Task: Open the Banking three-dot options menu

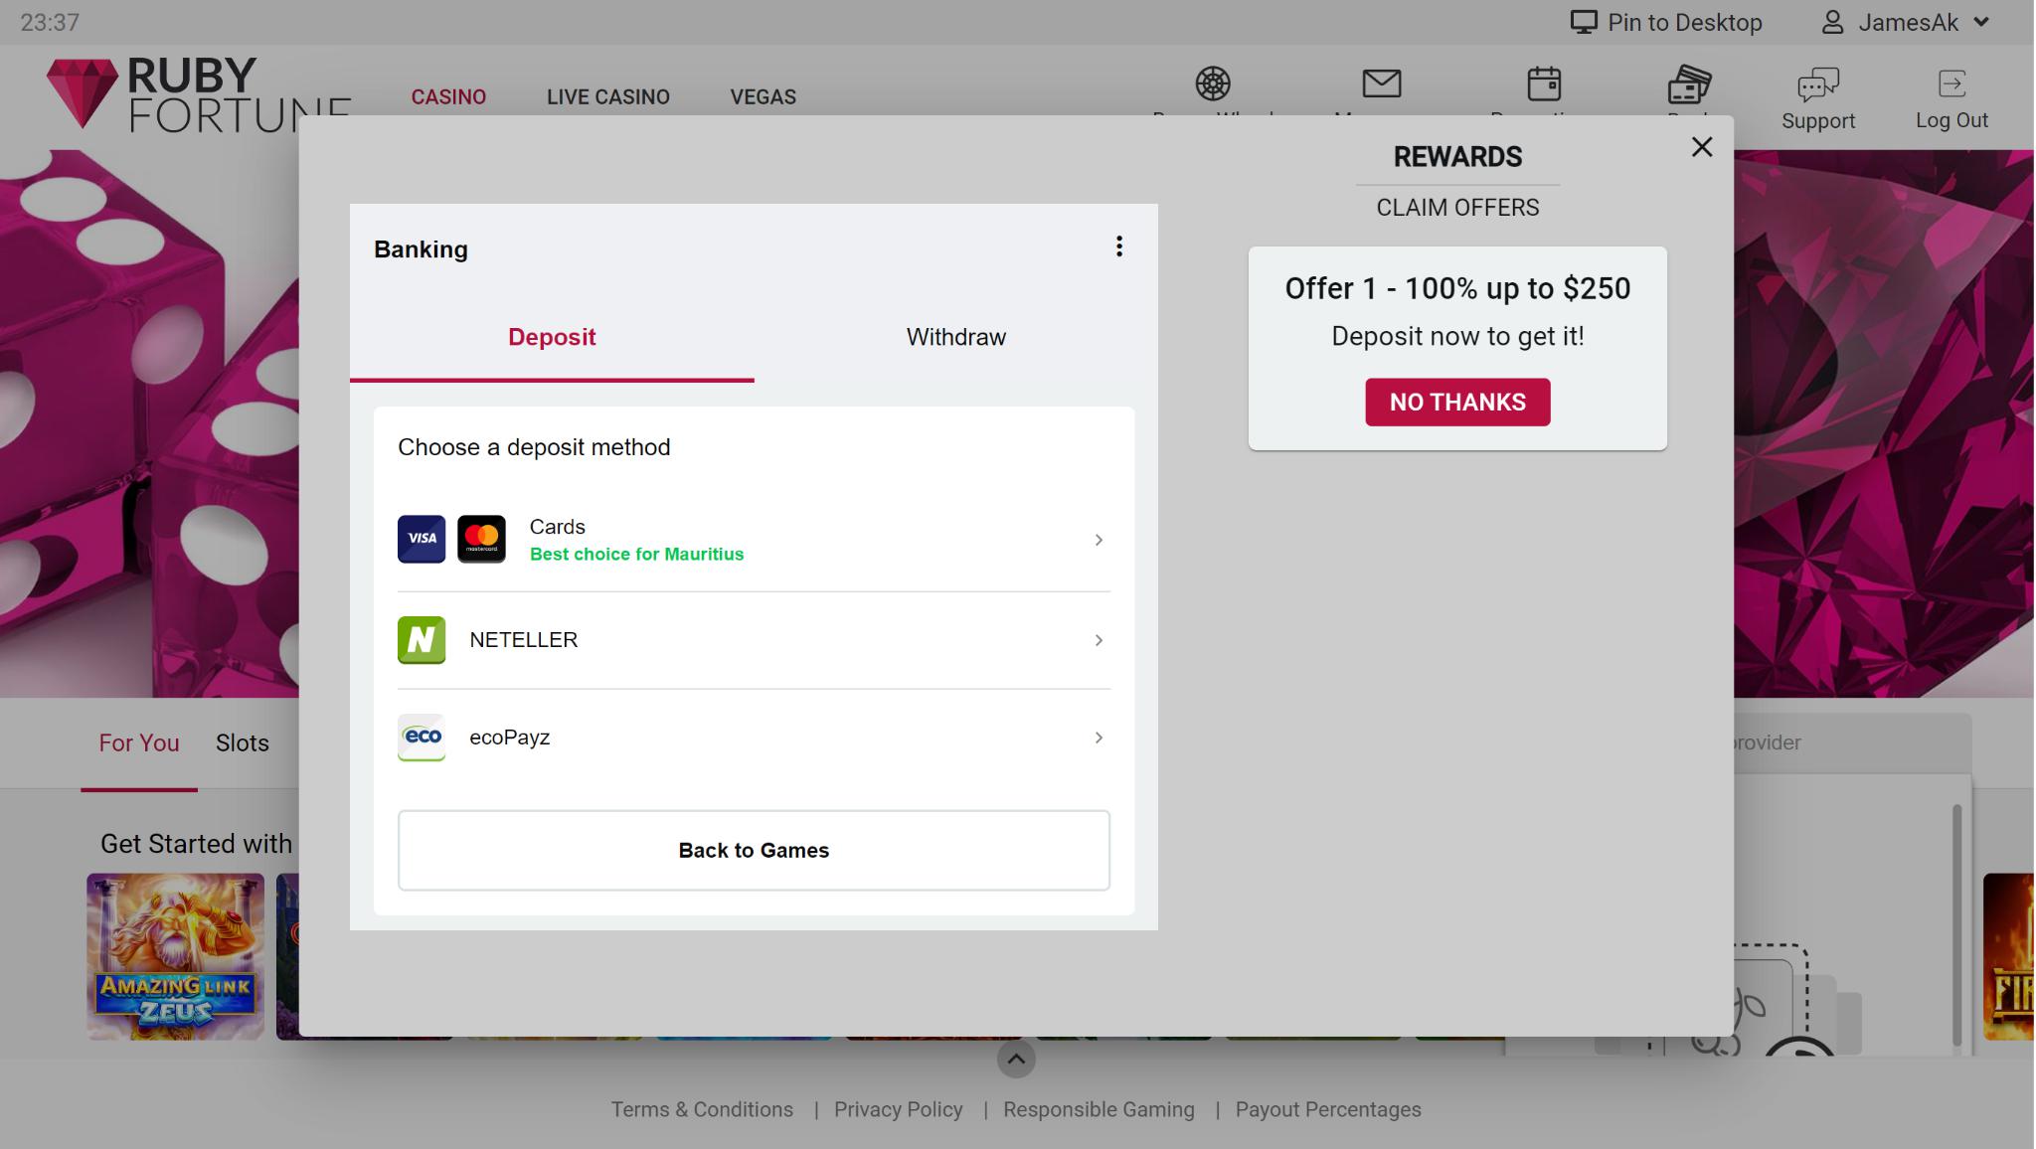Action: 1119,246
